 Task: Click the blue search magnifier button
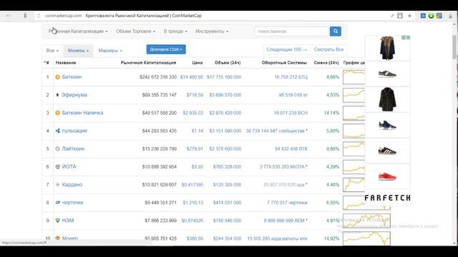click(x=336, y=31)
